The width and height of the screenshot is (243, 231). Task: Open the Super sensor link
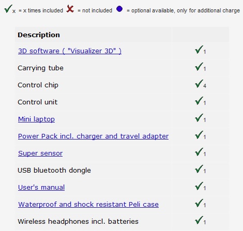click(x=40, y=153)
